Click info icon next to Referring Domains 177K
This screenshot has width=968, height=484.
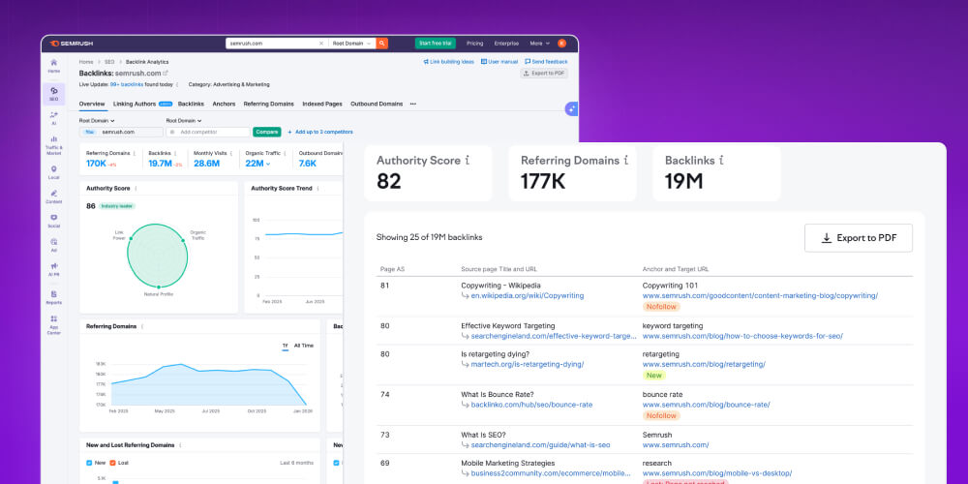pyautogui.click(x=626, y=161)
